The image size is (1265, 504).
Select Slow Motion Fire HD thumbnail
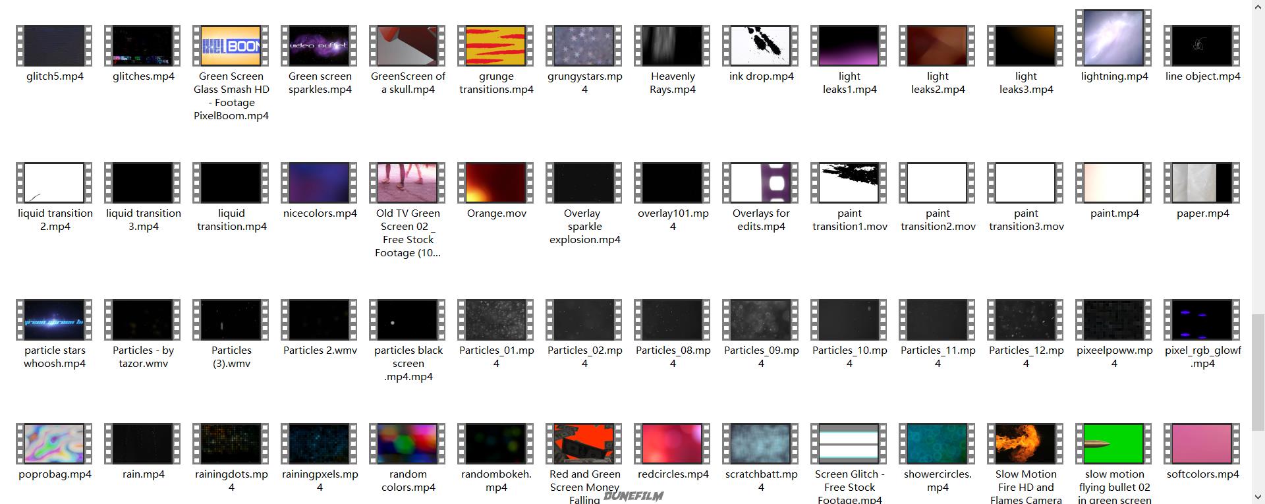(x=1026, y=444)
